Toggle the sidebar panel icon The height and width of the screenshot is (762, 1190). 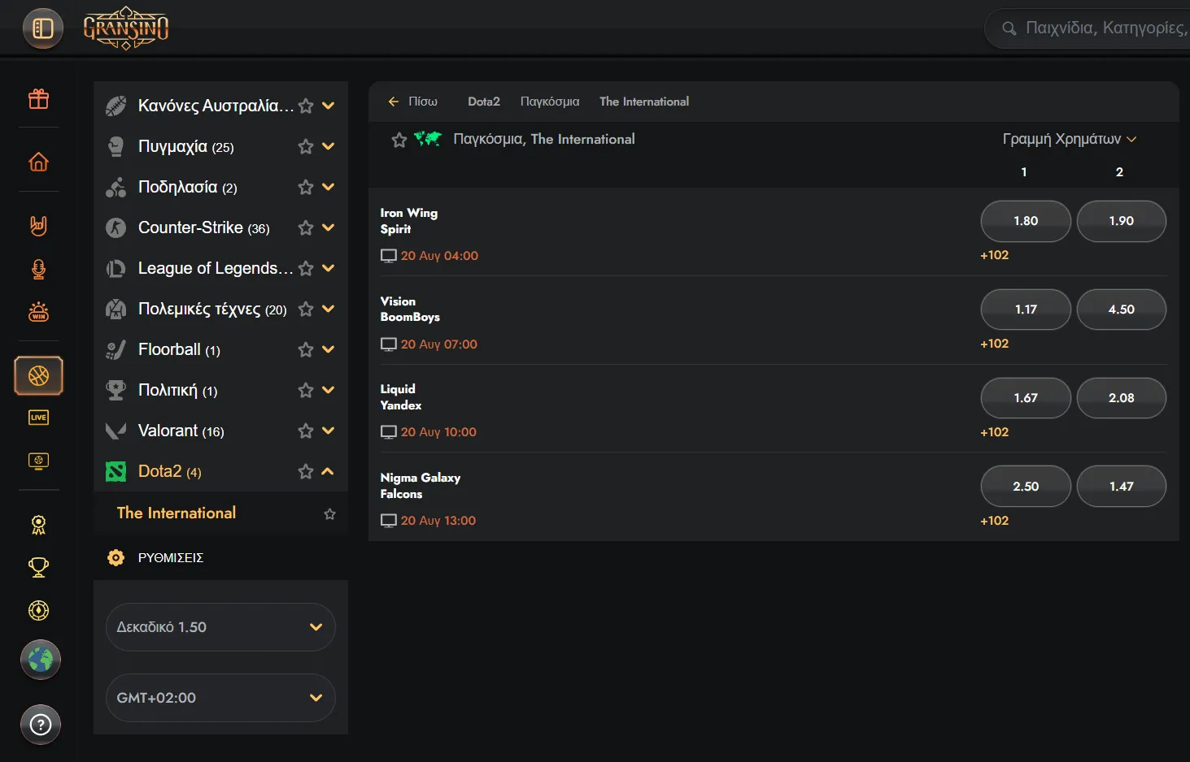(x=42, y=28)
